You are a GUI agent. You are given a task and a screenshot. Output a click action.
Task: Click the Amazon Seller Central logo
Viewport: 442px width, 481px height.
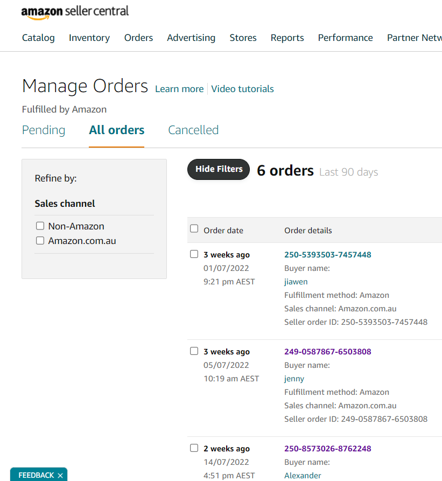click(75, 12)
